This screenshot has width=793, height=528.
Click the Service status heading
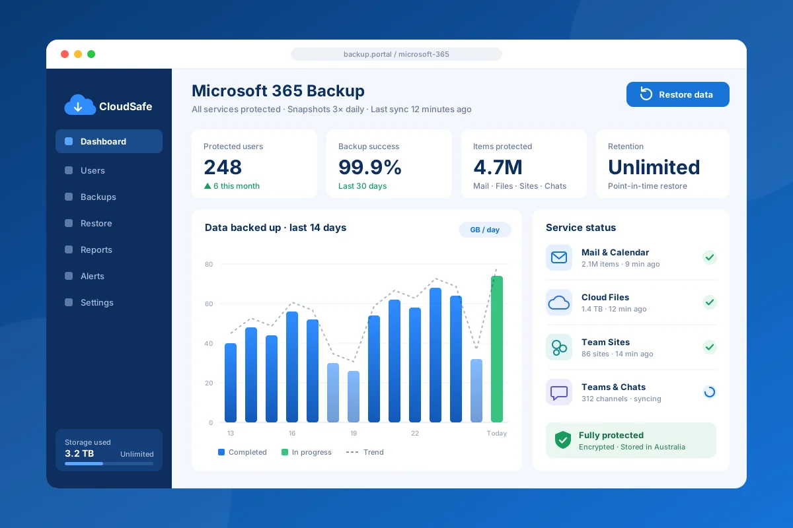[x=581, y=228]
